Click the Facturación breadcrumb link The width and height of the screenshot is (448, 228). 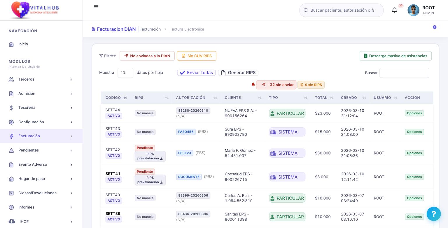point(150,29)
